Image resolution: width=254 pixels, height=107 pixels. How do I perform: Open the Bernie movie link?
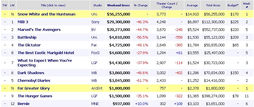[24, 104]
